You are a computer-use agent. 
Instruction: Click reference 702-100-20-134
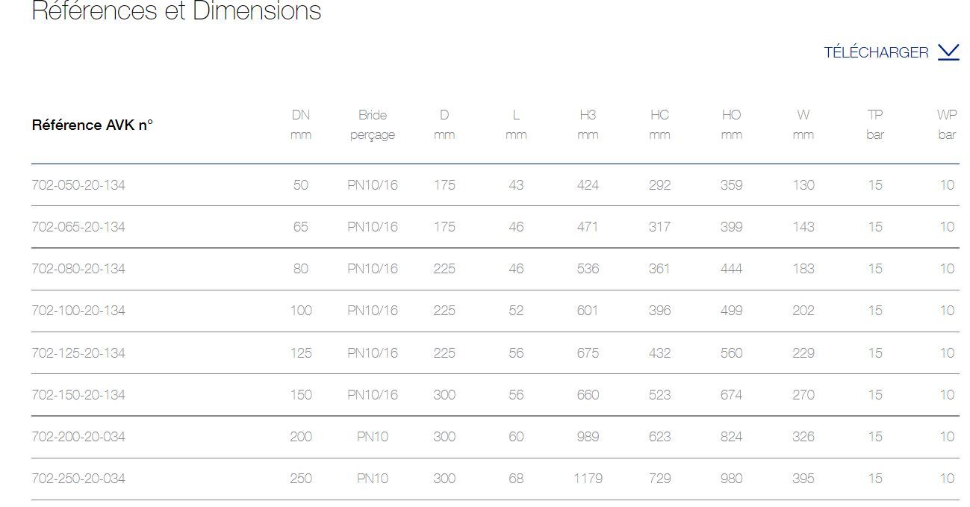coord(78,311)
